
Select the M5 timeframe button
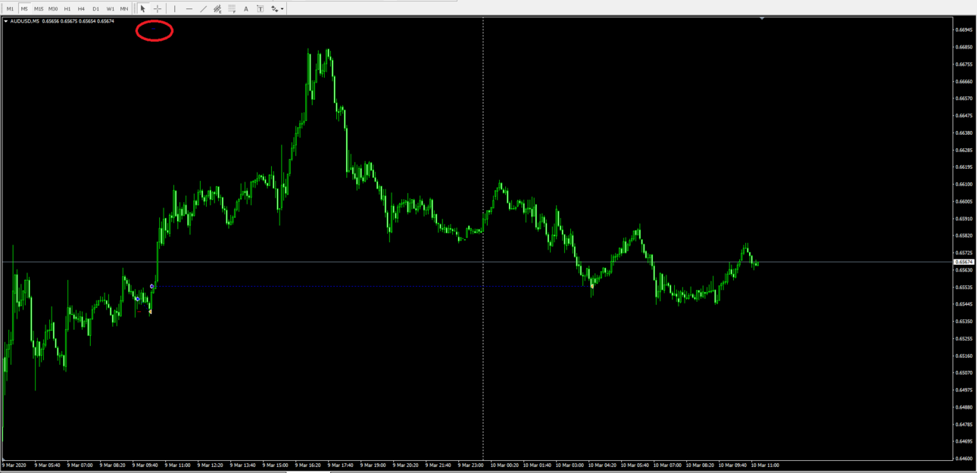coord(24,9)
